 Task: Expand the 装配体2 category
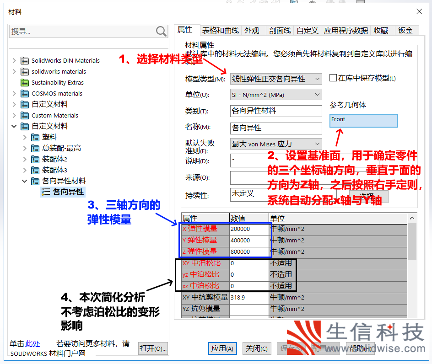25,160
